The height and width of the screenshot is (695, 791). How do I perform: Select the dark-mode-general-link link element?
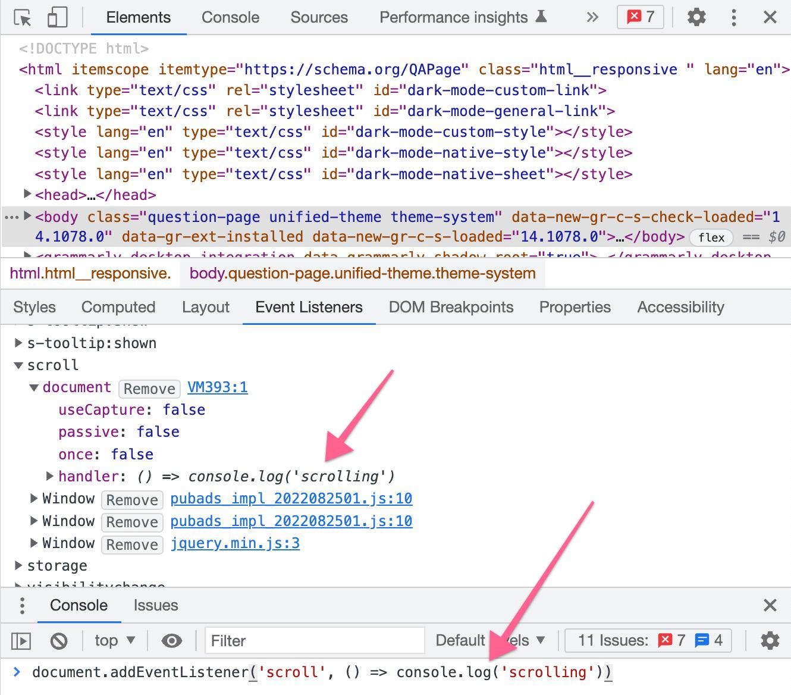click(x=325, y=111)
